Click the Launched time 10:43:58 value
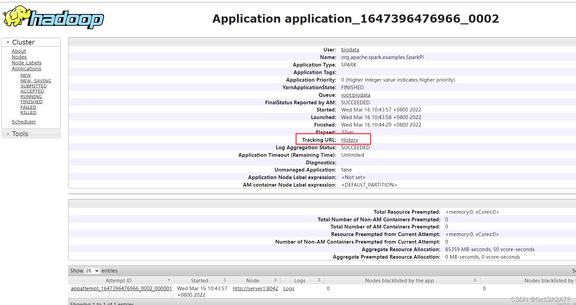Viewport: 576px width, 305px height. [381, 117]
